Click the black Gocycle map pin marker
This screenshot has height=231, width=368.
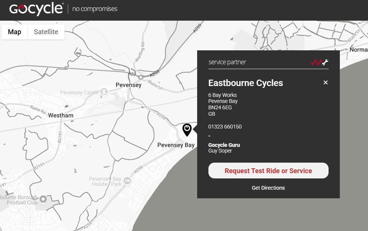click(187, 130)
